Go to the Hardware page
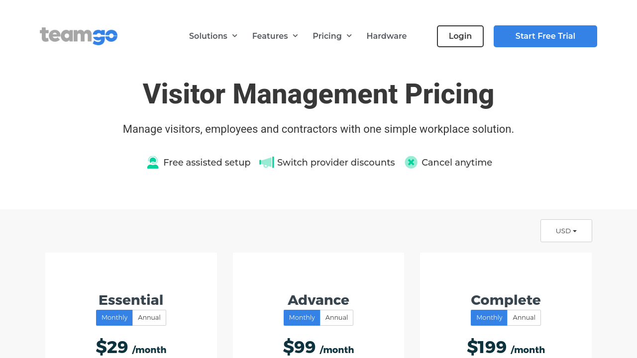The image size is (637, 358). pyautogui.click(x=386, y=36)
